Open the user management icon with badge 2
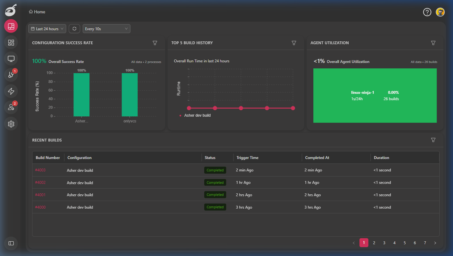Image resolution: width=453 pixels, height=256 pixels. click(11, 107)
